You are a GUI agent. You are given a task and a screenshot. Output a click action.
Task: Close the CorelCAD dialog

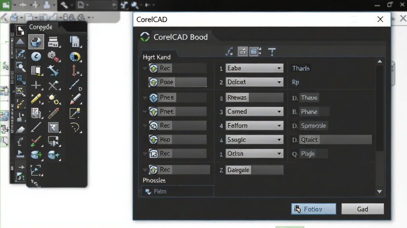380,19
